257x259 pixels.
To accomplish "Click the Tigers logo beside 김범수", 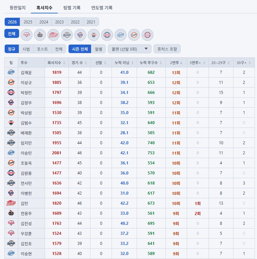I will (x=11, y=122).
